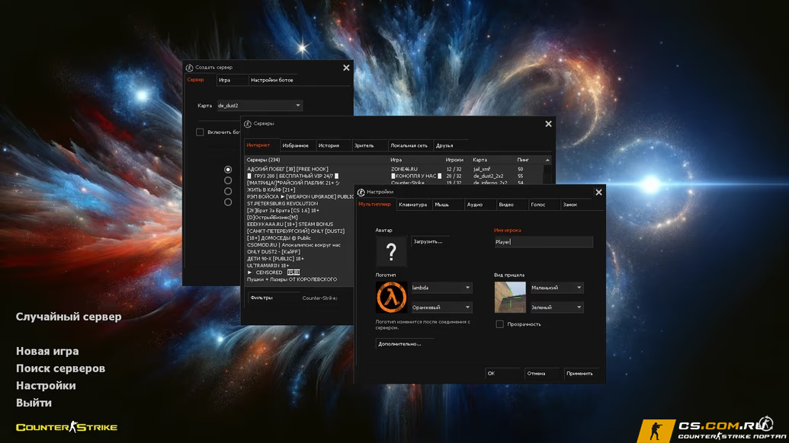The height and width of the screenshot is (443, 789).
Task: Click the Counter-Strike logo in main menu
Action: (x=66, y=428)
